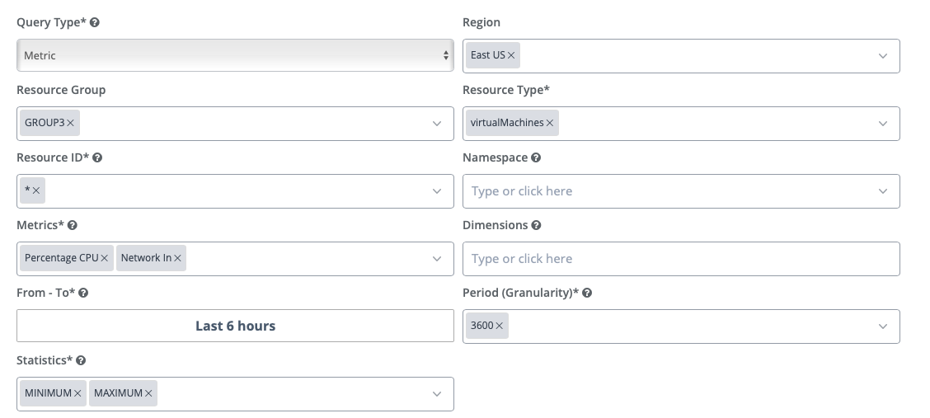Click the help icon next to Query Type
930x418 pixels.
point(95,23)
